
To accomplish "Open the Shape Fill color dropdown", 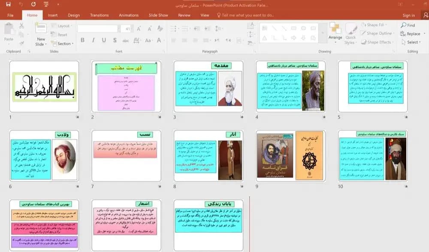I will (x=375, y=25).
